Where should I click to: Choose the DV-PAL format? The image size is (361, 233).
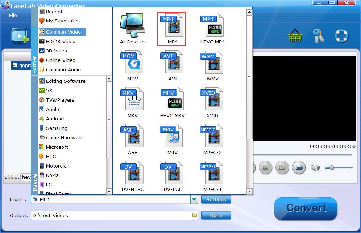coord(173,177)
